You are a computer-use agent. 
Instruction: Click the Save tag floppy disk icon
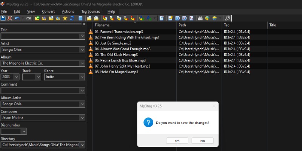tap(3, 18)
